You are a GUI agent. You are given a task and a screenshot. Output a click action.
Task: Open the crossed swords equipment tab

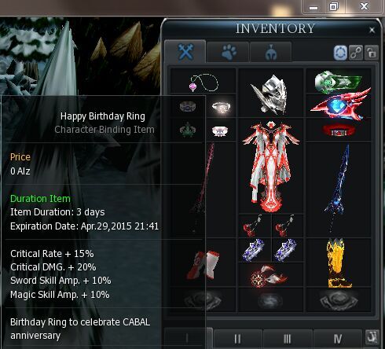tap(185, 52)
